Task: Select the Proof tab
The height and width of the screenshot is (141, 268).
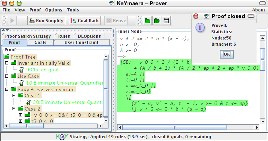Action: [15, 43]
